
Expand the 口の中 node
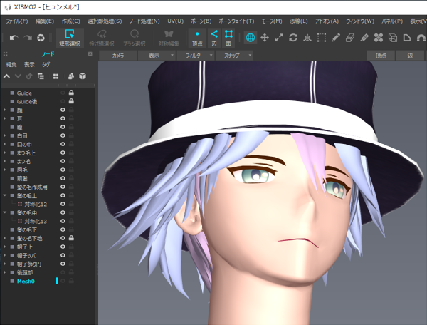[x=4, y=144]
